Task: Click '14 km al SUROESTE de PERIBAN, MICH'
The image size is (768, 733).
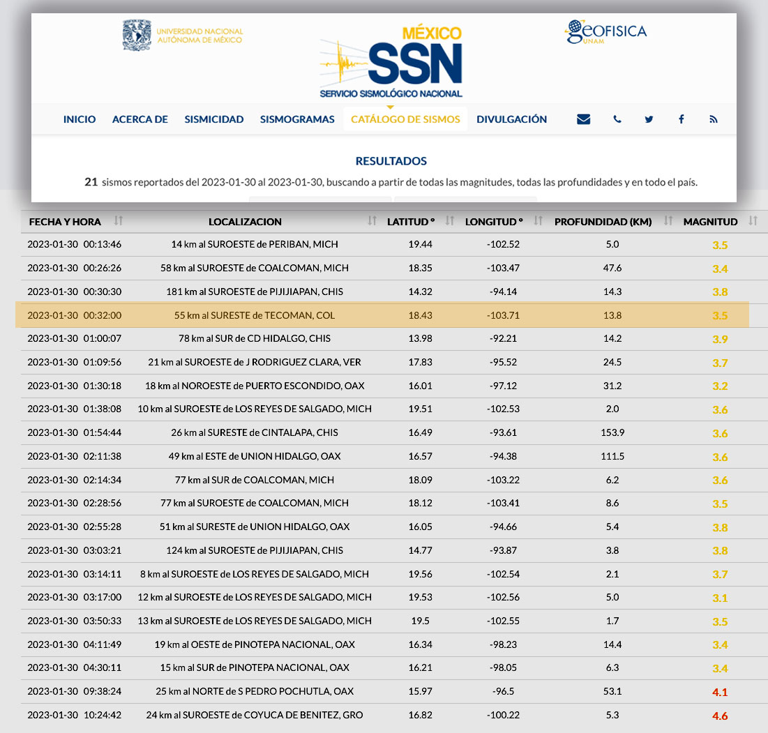Action: click(254, 244)
